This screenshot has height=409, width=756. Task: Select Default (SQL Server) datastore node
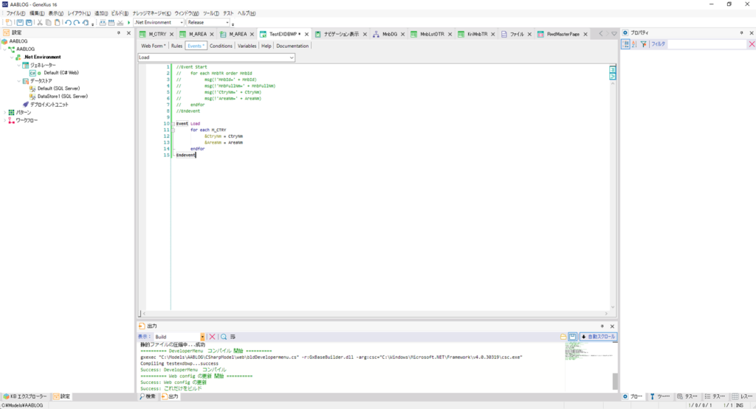point(58,88)
